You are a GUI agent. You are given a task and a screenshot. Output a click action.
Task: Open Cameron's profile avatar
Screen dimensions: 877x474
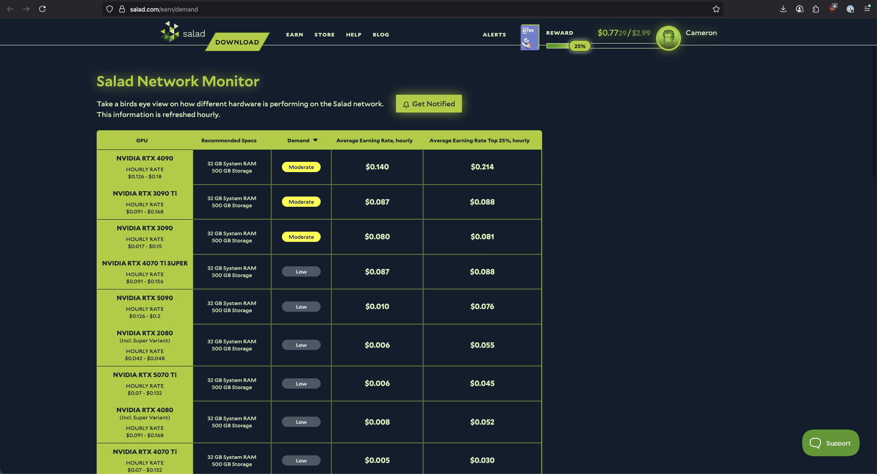(668, 38)
